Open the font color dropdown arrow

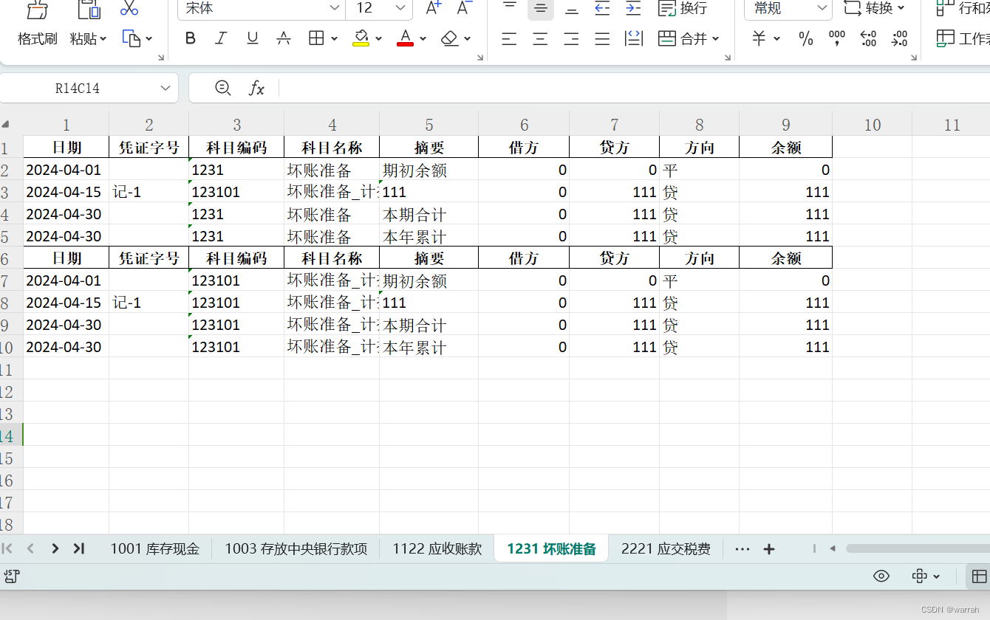pos(423,38)
